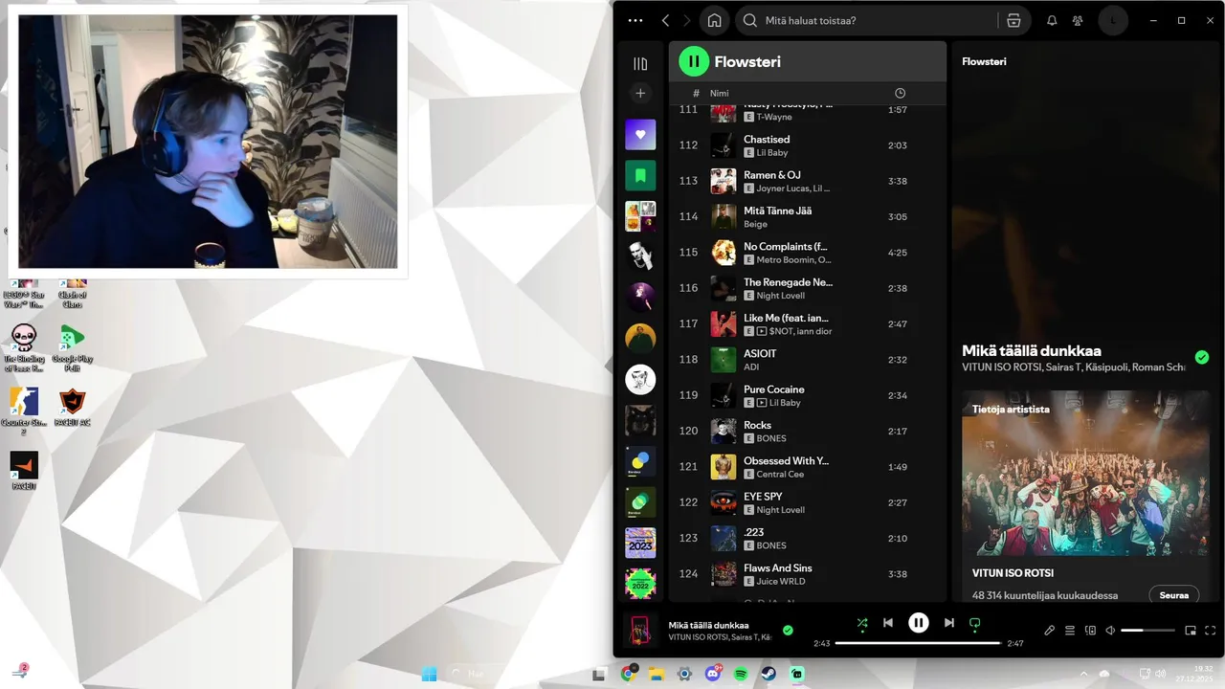Open the 2023 playlist in sidebar

click(640, 543)
